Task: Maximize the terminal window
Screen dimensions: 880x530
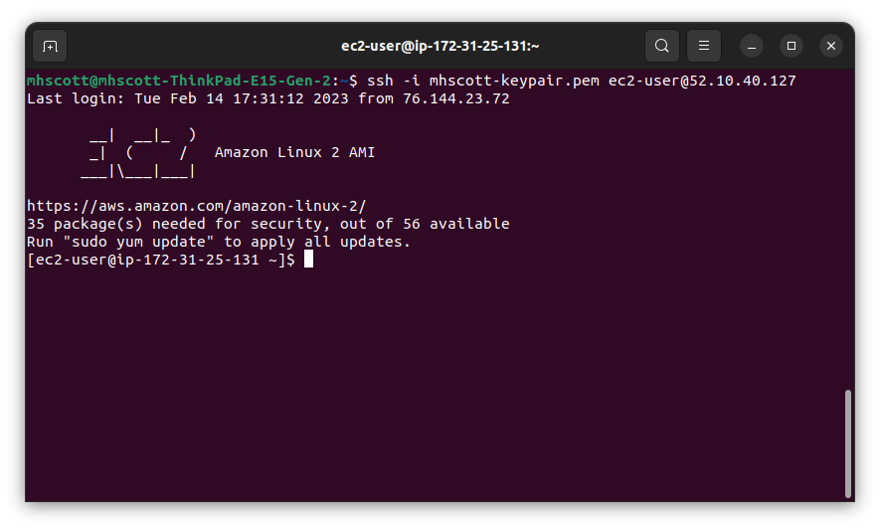Action: pyautogui.click(x=792, y=46)
